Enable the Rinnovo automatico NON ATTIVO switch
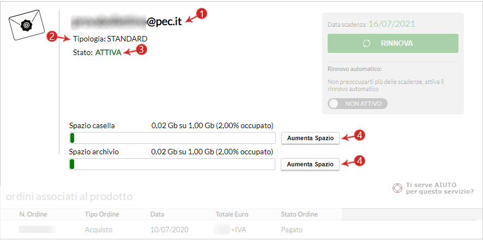This screenshot has width=483, height=241. coord(357,104)
